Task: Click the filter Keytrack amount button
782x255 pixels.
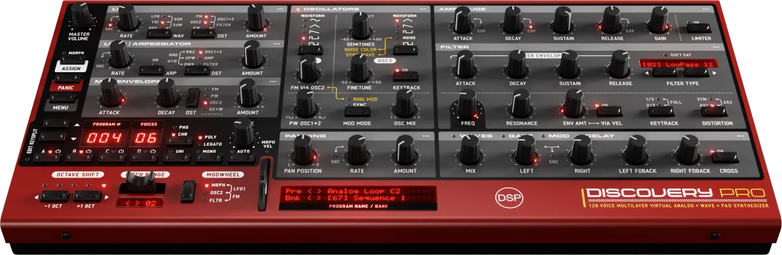Action: coord(662,111)
